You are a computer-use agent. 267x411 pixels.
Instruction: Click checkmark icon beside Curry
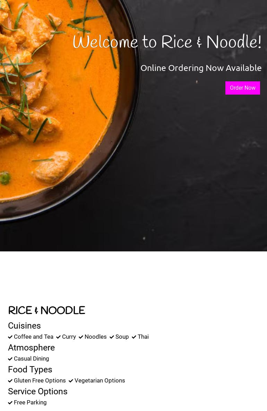click(x=58, y=337)
